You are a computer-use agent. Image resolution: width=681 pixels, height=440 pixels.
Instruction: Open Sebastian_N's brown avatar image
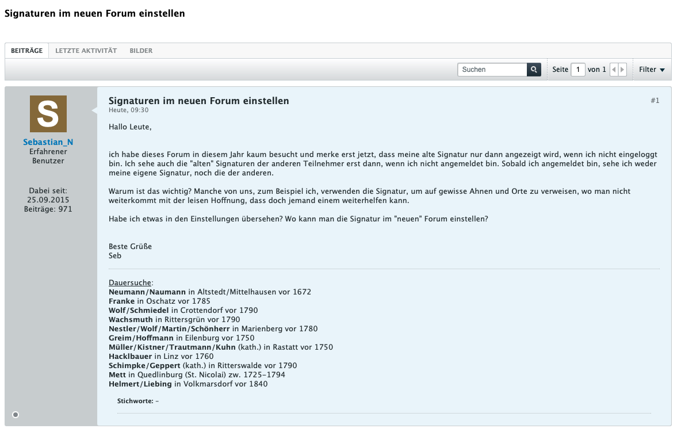(48, 114)
